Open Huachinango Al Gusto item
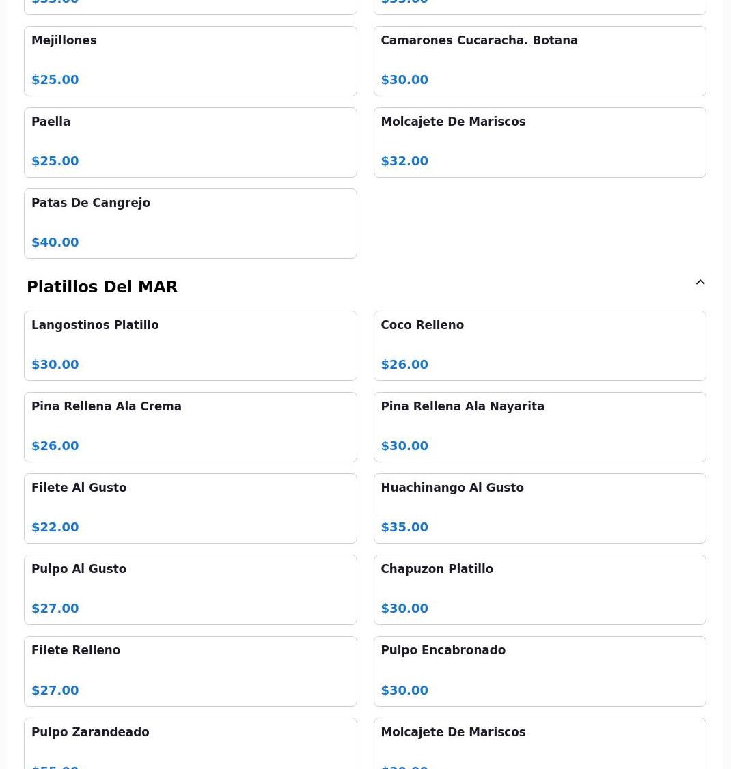This screenshot has width=731, height=769. (540, 509)
